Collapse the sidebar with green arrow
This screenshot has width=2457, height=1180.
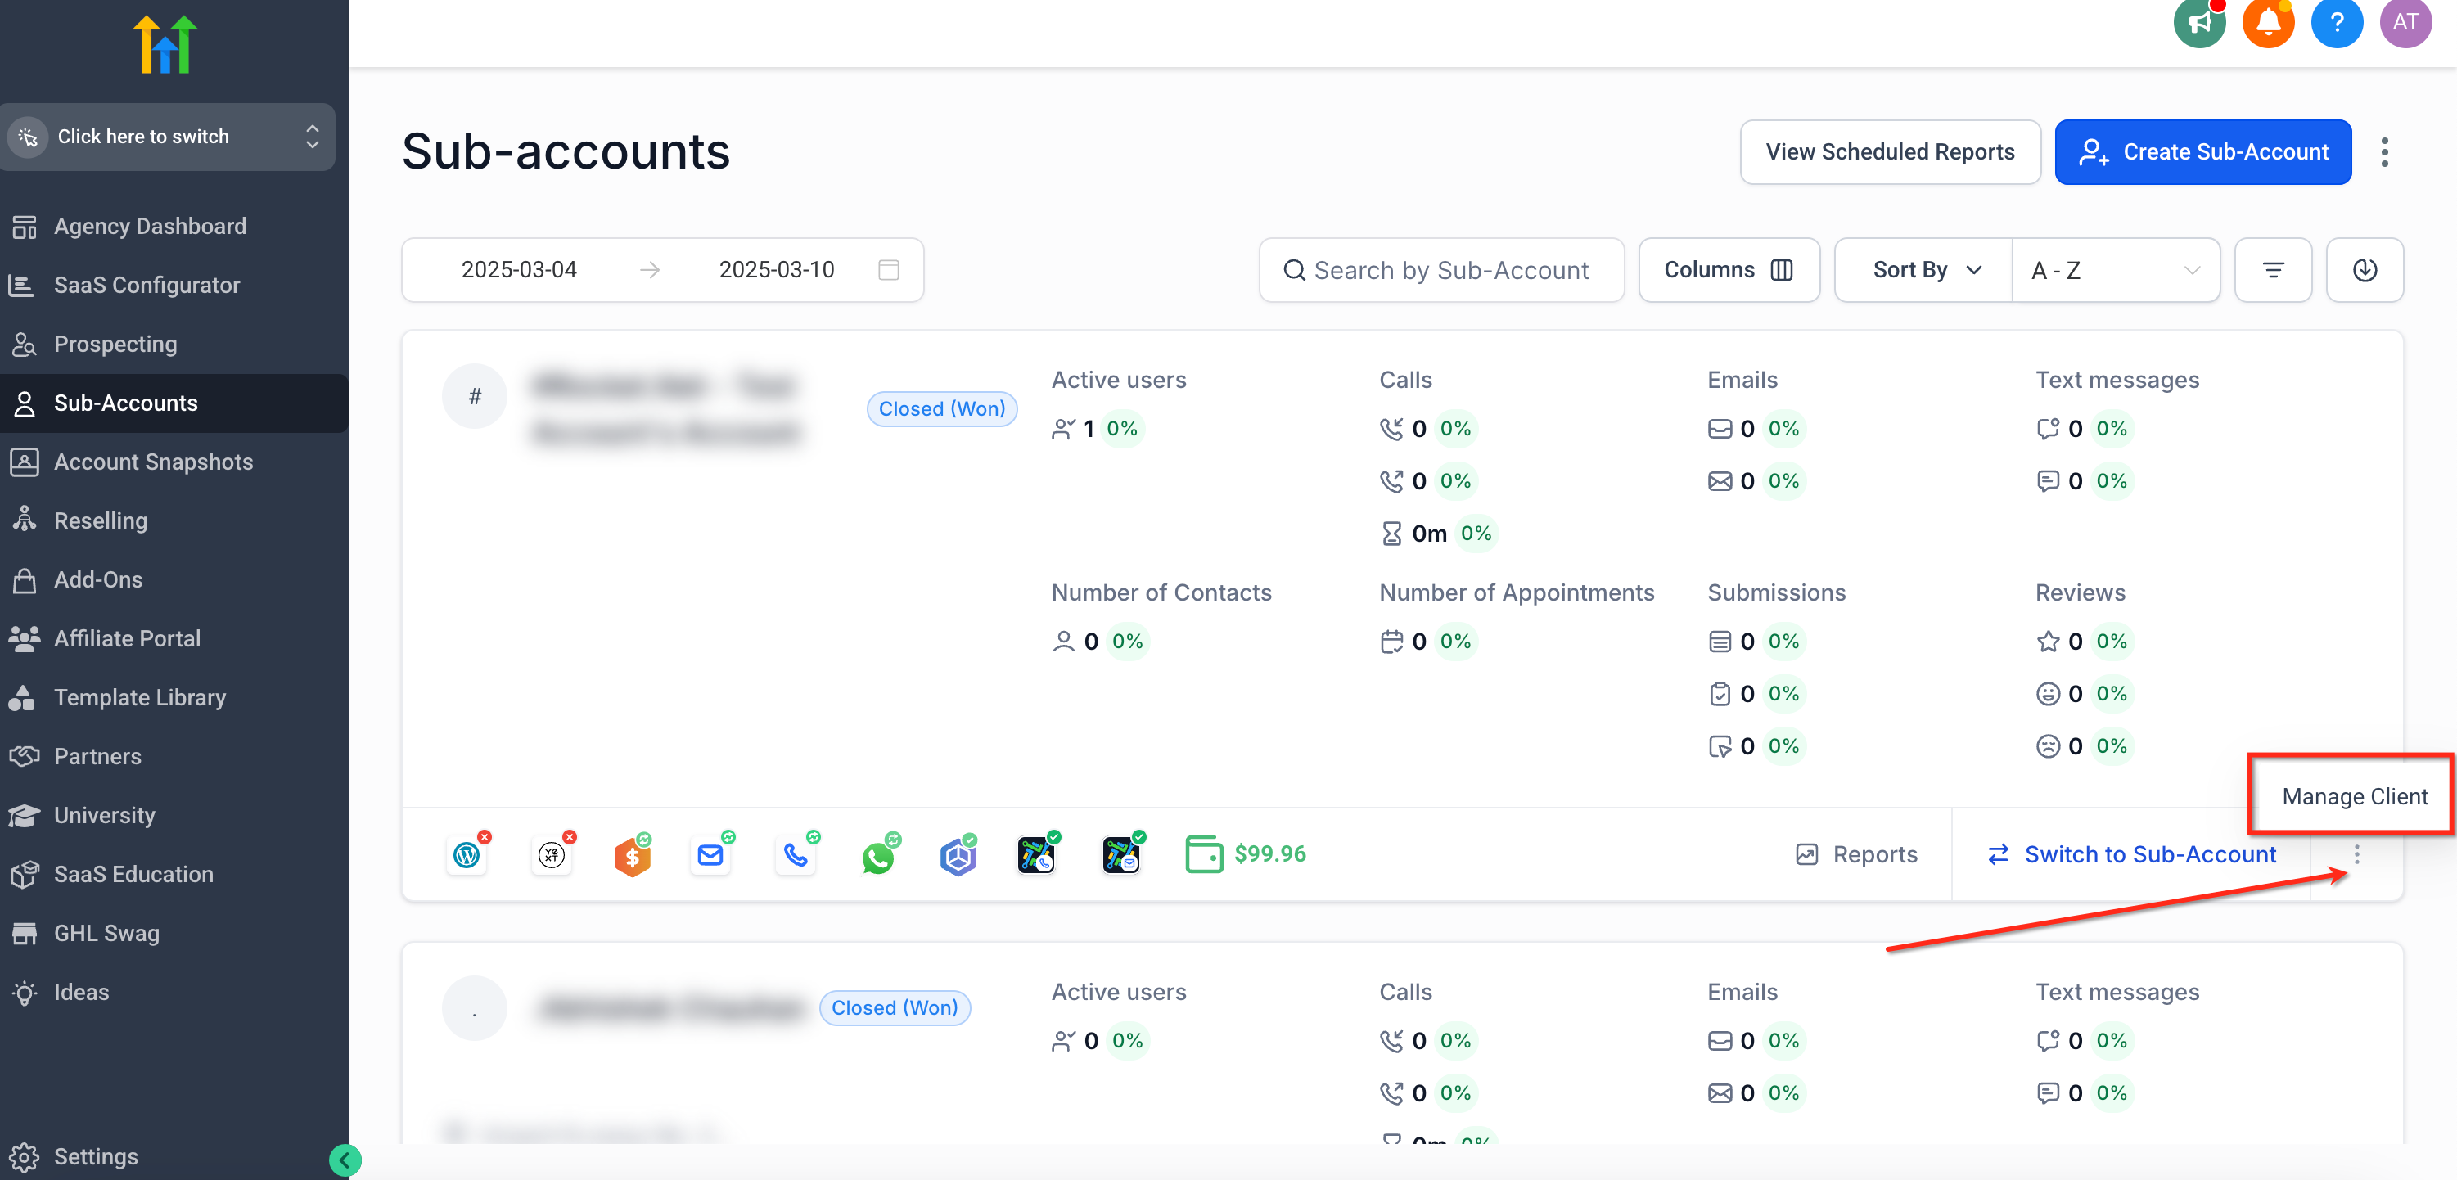point(345,1159)
